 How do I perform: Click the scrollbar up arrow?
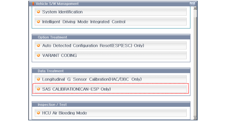[195, 8]
